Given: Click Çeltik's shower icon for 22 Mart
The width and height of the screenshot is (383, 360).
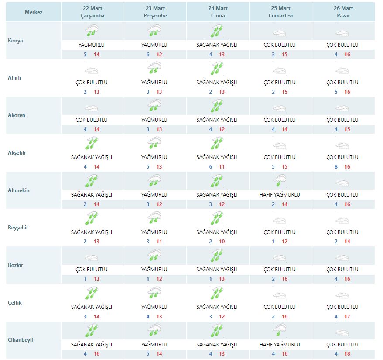Looking at the screenshot, I should coord(92,293).
